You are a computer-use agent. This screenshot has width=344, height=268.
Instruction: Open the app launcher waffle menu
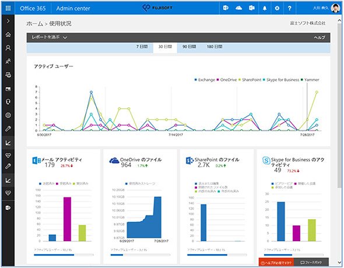coord(8,8)
